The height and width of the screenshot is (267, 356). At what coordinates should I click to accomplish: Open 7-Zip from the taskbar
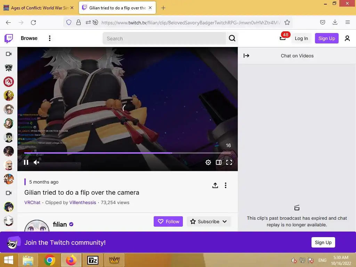pos(93,260)
